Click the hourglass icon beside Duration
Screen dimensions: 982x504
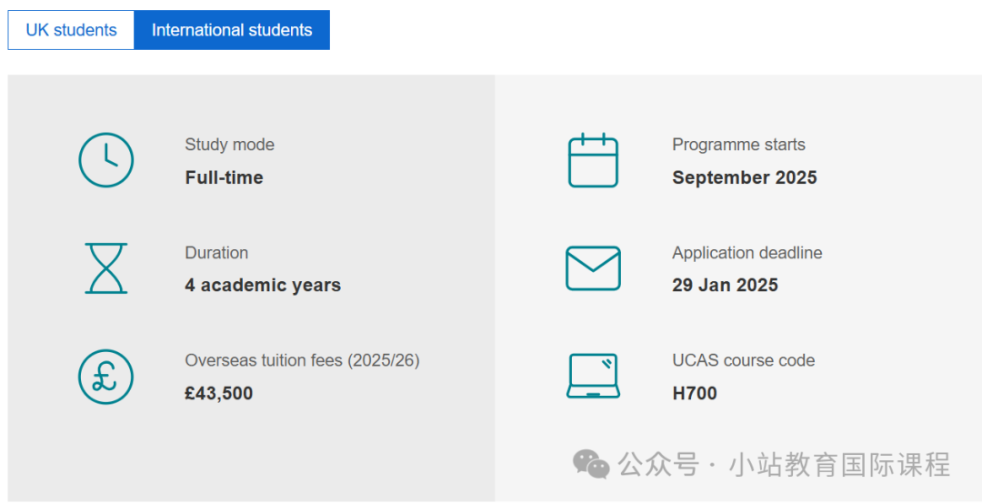(x=105, y=268)
